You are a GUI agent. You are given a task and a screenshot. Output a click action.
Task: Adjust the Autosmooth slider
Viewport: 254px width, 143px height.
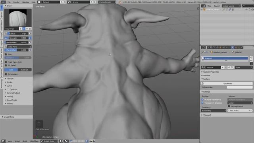coord(16,43)
